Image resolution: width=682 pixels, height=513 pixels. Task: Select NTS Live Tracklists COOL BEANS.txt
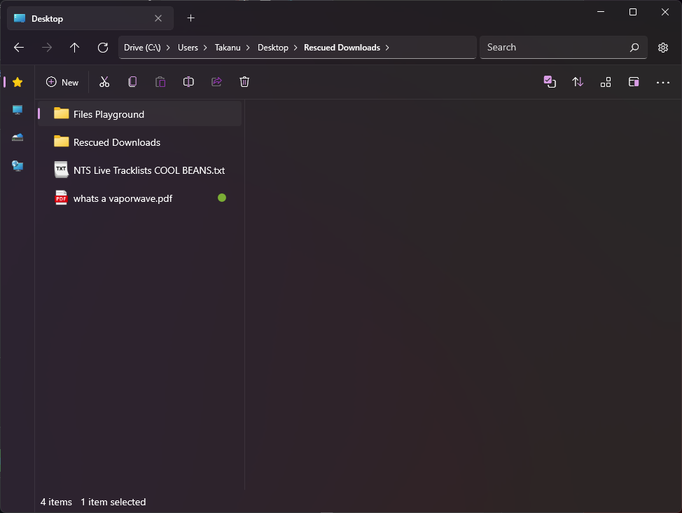coord(139,170)
